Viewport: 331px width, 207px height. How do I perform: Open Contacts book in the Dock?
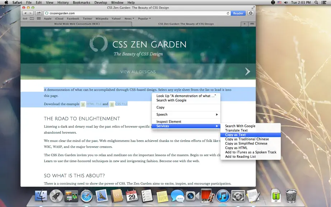pos(117,196)
